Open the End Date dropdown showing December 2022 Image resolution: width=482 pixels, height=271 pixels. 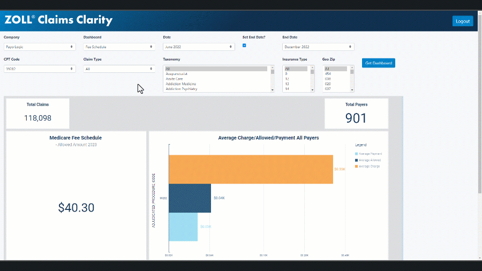pyautogui.click(x=318, y=47)
